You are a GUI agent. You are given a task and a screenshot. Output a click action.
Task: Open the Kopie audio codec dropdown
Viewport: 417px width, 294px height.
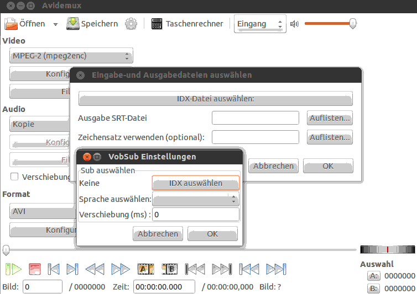tap(40, 124)
